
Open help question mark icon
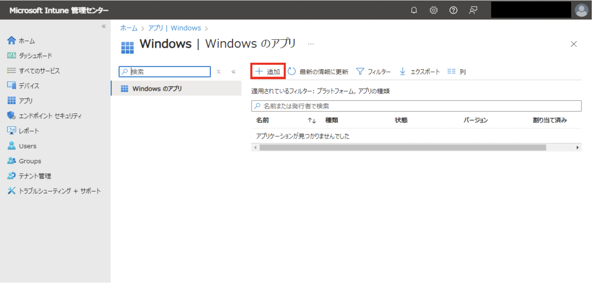[x=453, y=11]
